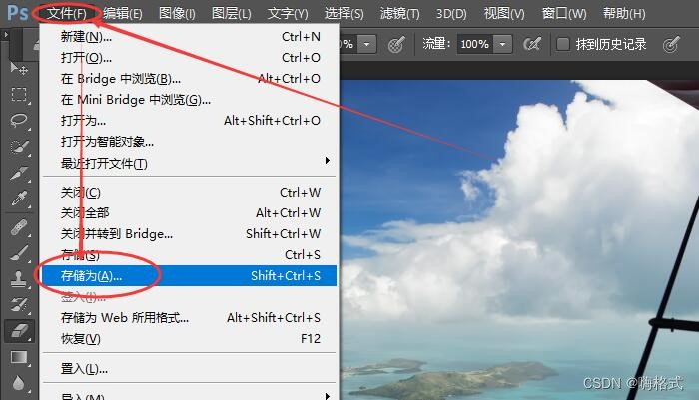Screen dimensions: 699x400
Task: Click the Ps application logo
Action: click(x=17, y=13)
